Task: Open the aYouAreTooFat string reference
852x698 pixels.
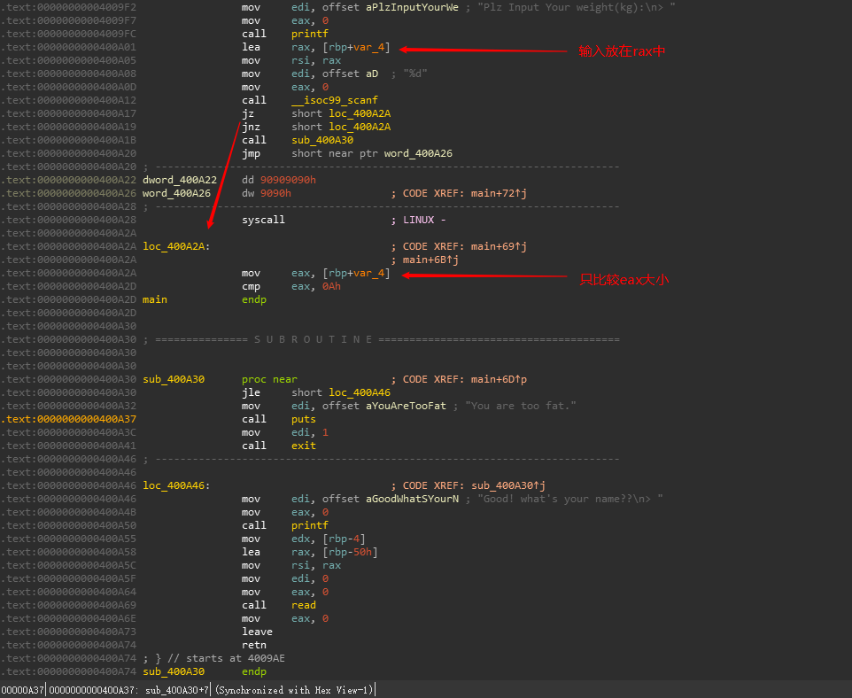Action: pyautogui.click(x=406, y=406)
